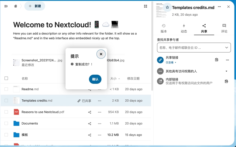The height and width of the screenshot is (147, 236).
Task: Expand others with access section
Action: click(x=226, y=71)
